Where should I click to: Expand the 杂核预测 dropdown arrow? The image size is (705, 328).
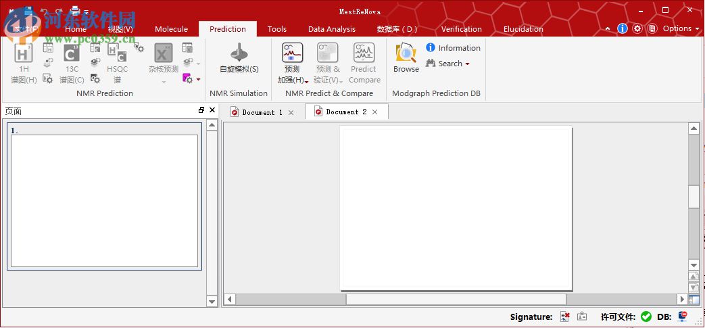coord(164,82)
